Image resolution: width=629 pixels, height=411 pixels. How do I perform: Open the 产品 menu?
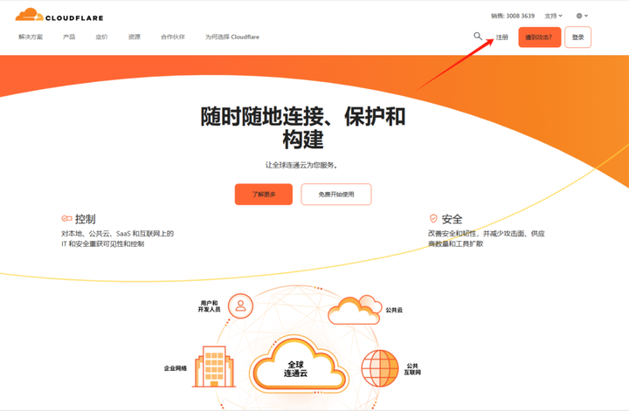(69, 37)
